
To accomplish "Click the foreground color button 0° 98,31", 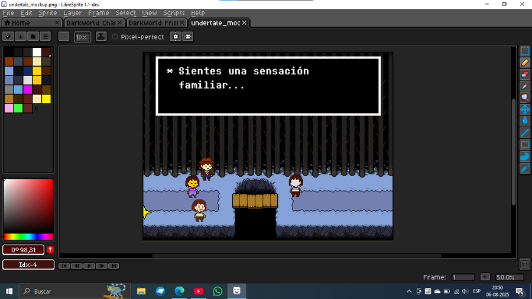I will tap(24, 250).
